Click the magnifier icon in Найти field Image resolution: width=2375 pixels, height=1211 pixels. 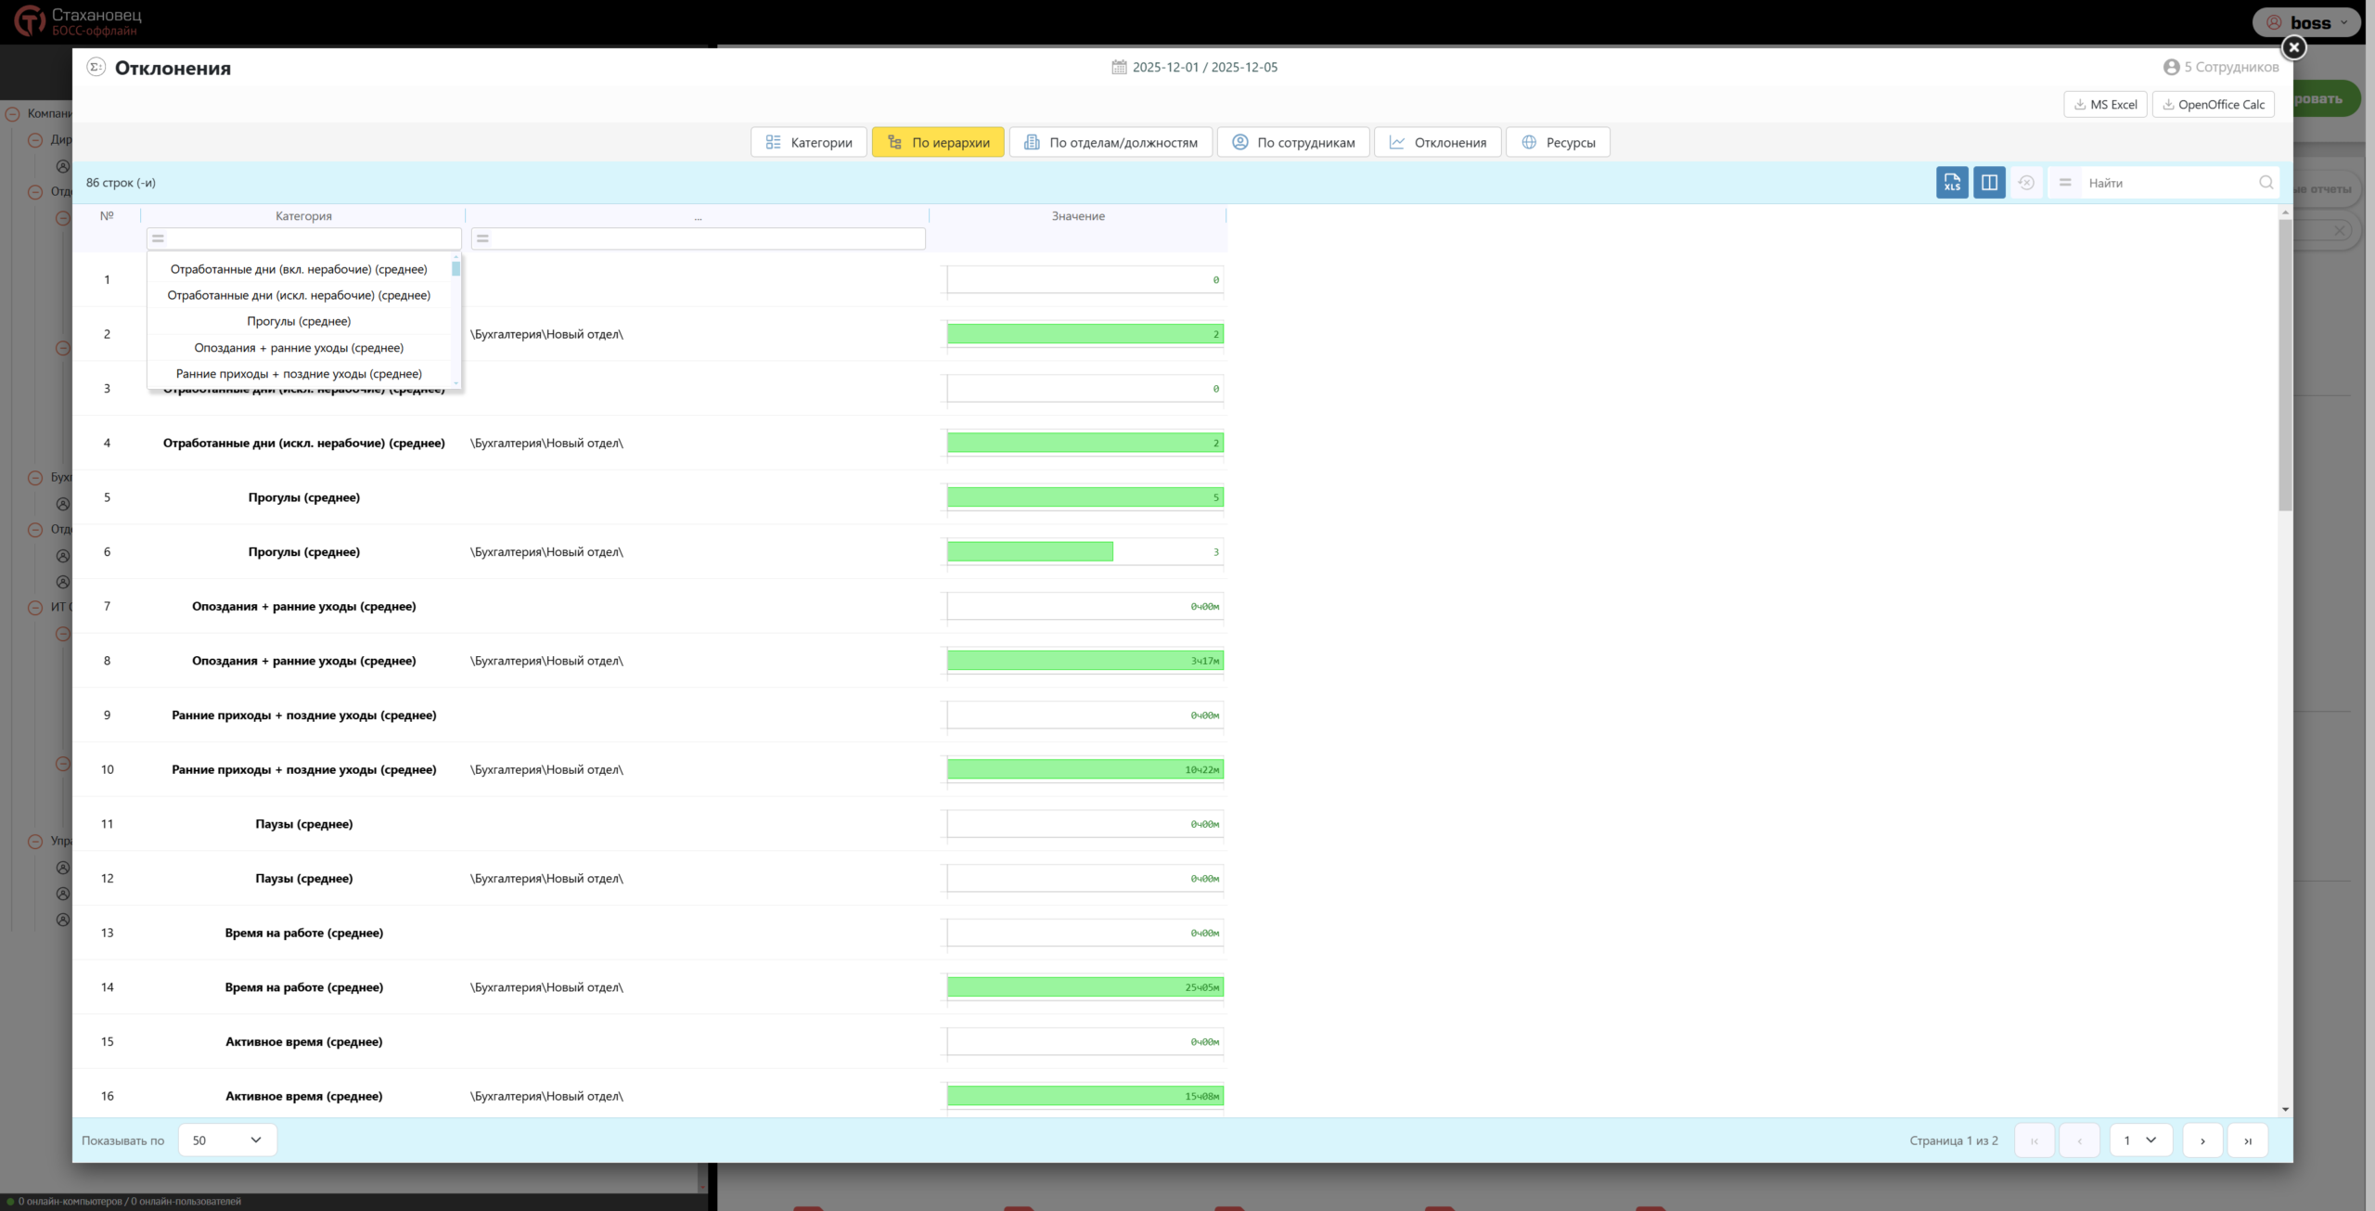tap(2266, 183)
